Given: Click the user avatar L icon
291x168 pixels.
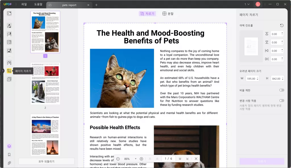Looking at the screenshot, I should 258,4.
